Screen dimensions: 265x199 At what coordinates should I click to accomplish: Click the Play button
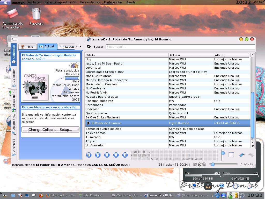click(98, 155)
